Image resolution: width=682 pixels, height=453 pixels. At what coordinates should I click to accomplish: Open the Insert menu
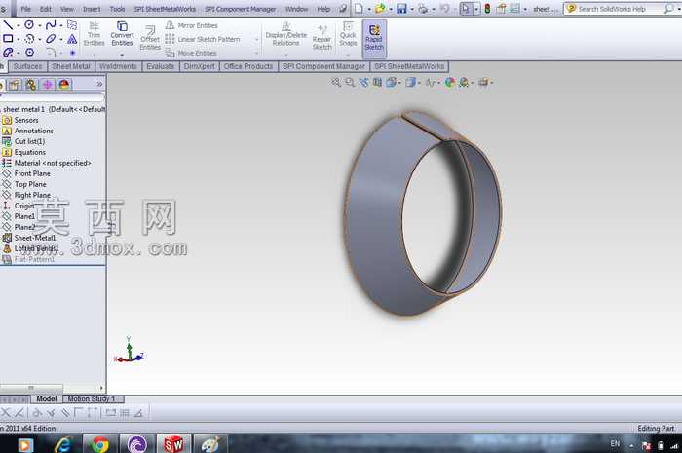92,9
